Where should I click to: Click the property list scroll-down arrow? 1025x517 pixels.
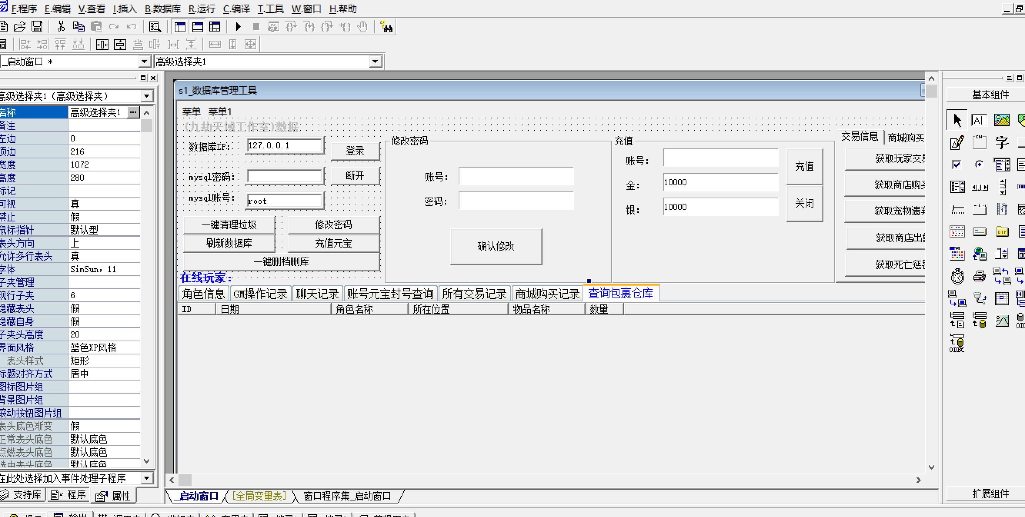point(147,461)
